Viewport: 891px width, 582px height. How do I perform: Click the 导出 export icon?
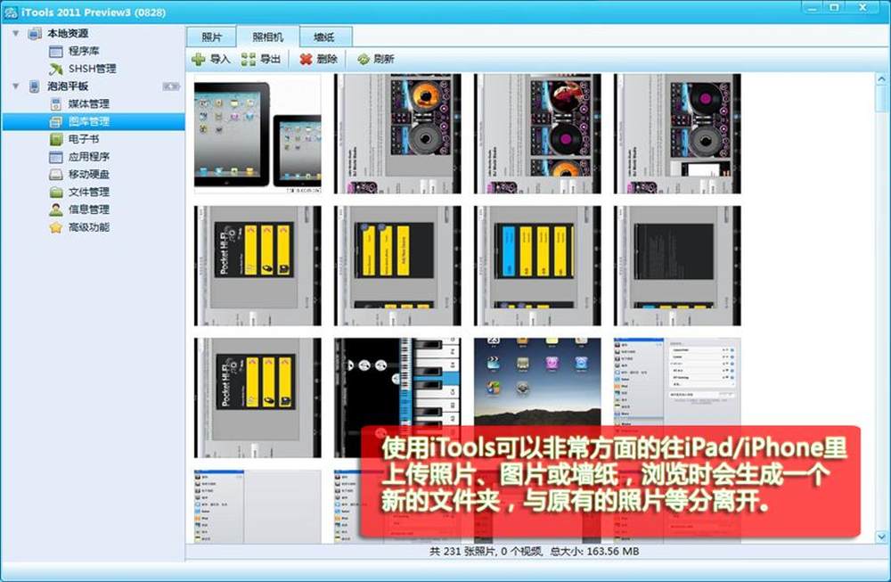(x=249, y=59)
